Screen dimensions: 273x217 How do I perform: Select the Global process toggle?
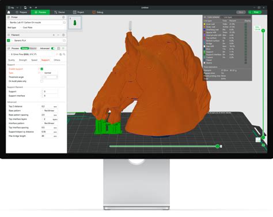point(25,48)
